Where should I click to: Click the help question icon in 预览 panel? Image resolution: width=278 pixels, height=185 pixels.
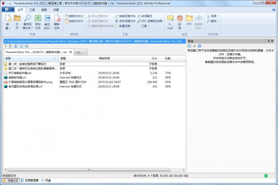(200, 46)
